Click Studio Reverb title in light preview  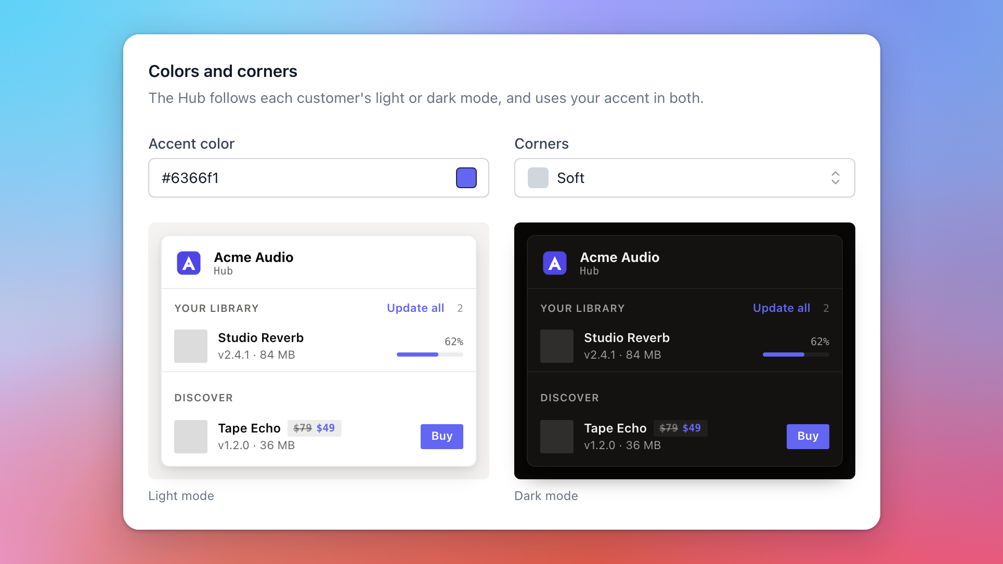261,338
